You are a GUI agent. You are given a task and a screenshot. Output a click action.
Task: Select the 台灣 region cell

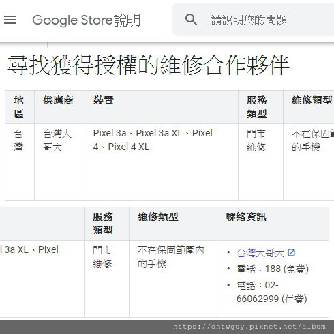[x=20, y=162]
